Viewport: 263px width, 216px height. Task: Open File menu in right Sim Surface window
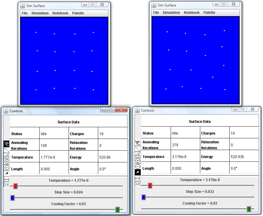156,13
